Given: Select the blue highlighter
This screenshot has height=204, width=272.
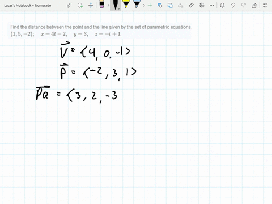Looking at the screenshot, I should tap(137, 4).
